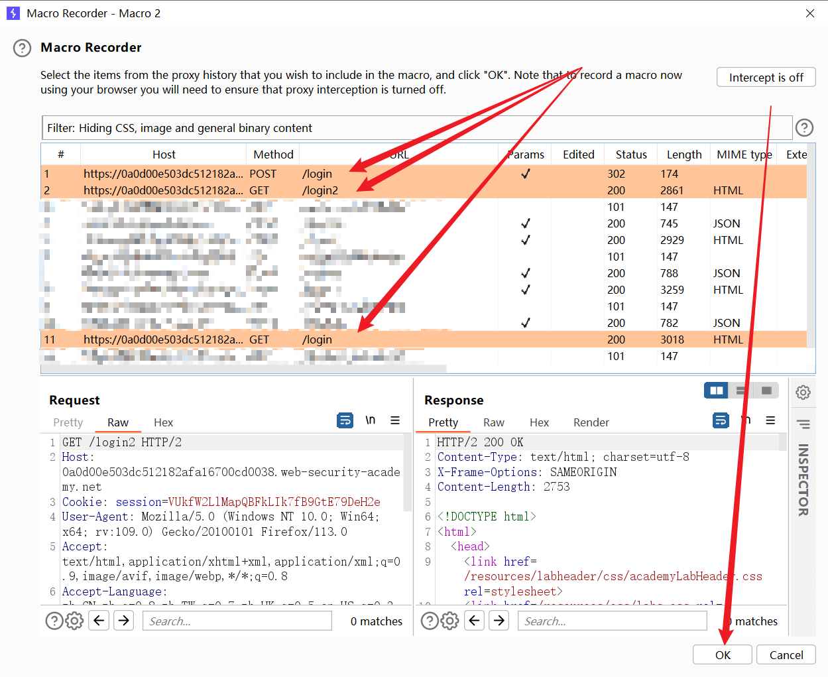Click the response search help icon
Image resolution: width=828 pixels, height=677 pixels.
(430, 621)
